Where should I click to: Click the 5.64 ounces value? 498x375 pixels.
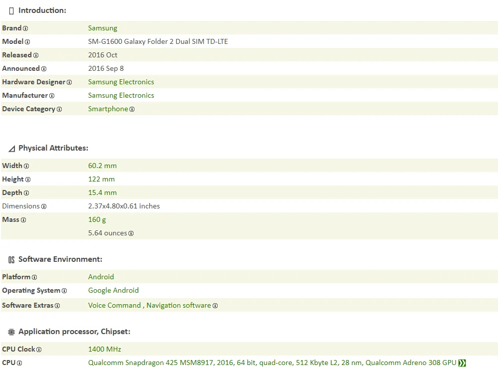pyautogui.click(x=108, y=233)
